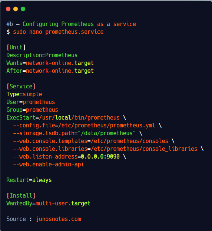212x231 pixels.
Task: Click the --web.enable-admin-api flag
Action: 49,165
